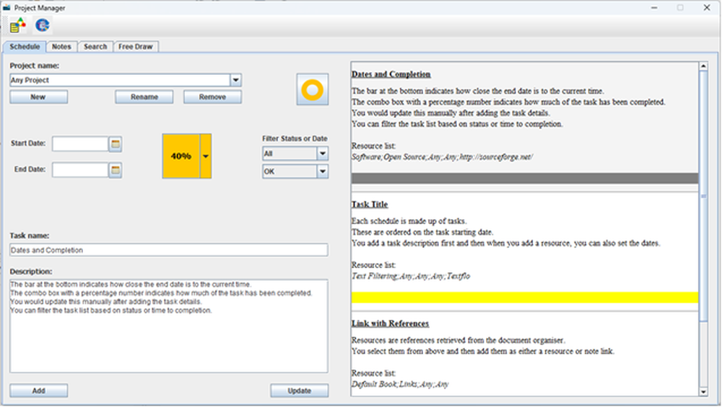Click the Project Manager window title icon
The width and height of the screenshot is (722, 407).
pyautogui.click(x=6, y=8)
